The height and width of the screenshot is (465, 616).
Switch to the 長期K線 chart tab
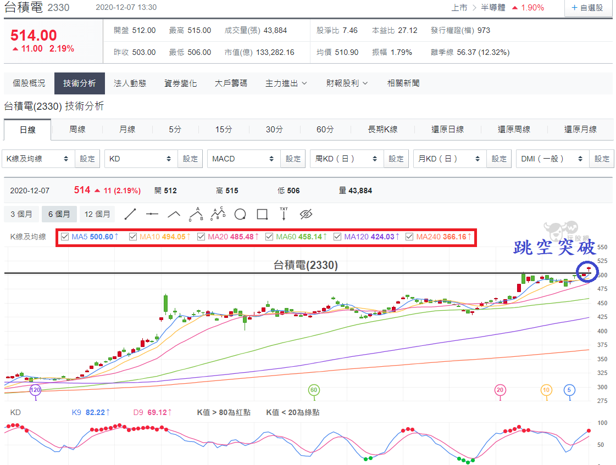382,129
